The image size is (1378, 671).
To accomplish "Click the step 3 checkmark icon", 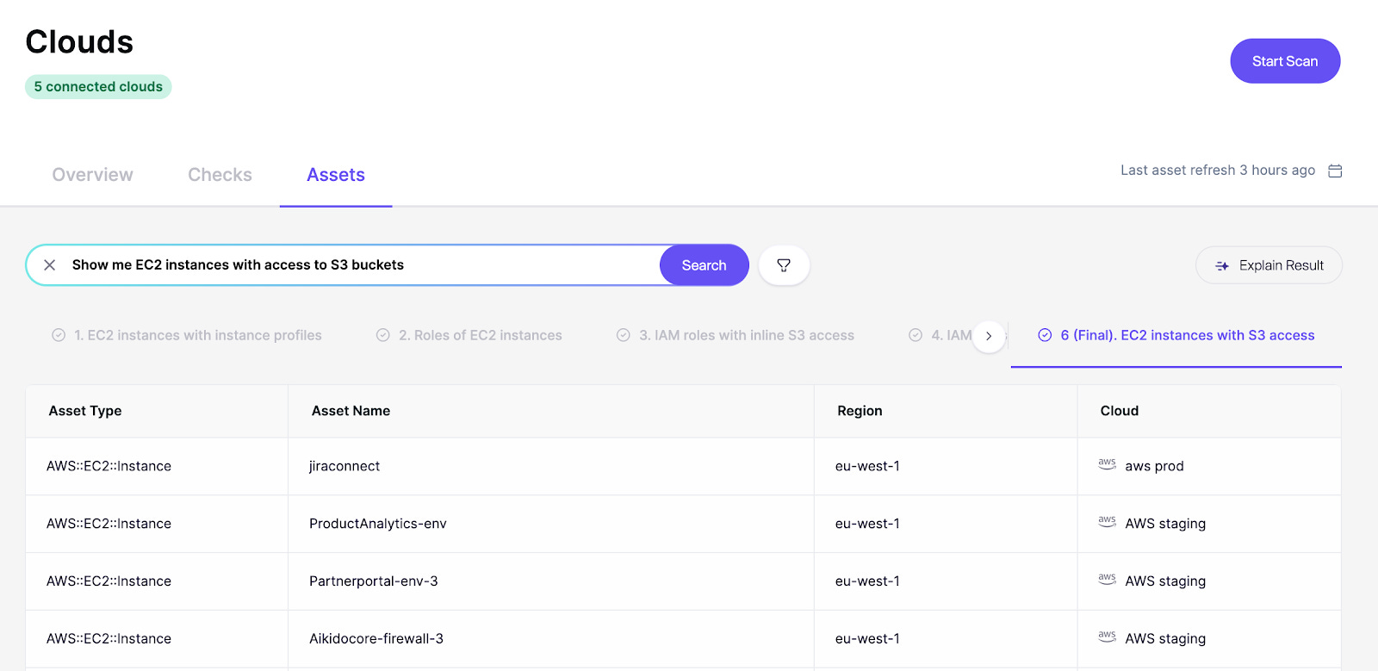I will (x=624, y=335).
